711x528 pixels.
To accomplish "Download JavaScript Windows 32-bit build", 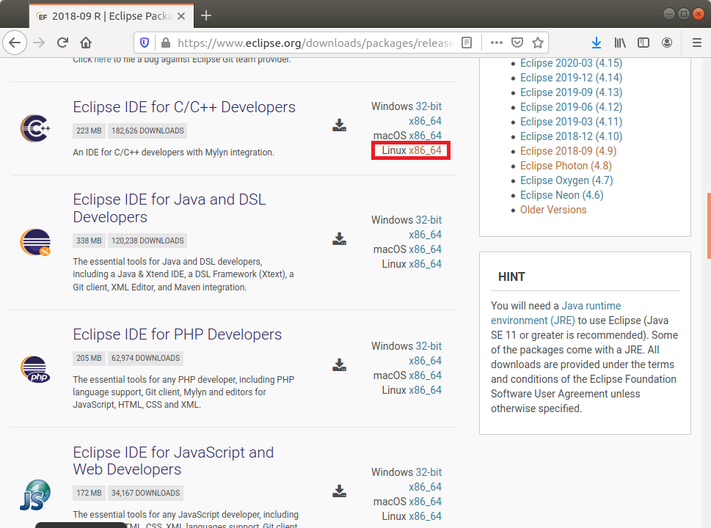I will [x=429, y=472].
